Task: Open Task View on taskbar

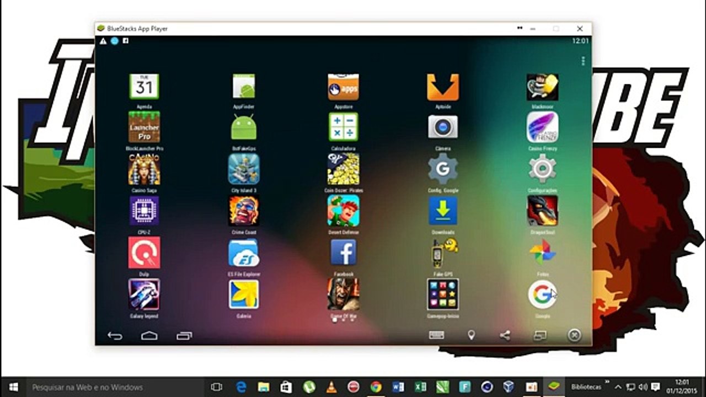Action: click(x=217, y=387)
